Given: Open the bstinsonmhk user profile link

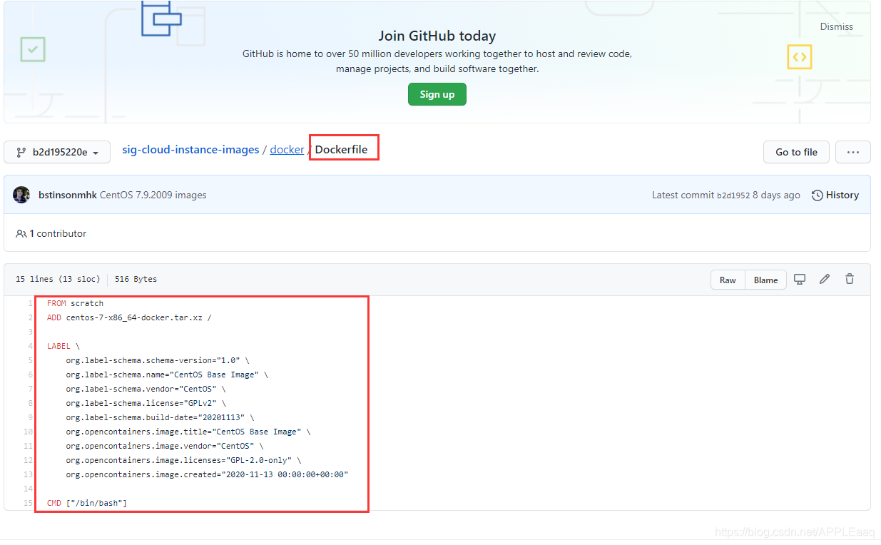Looking at the screenshot, I should point(68,195).
